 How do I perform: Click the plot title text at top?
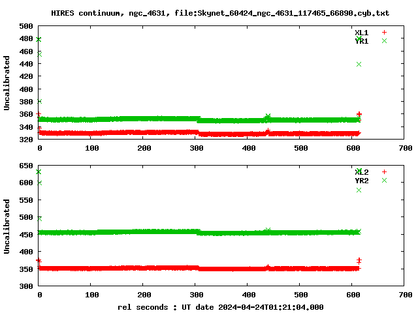click(220, 13)
